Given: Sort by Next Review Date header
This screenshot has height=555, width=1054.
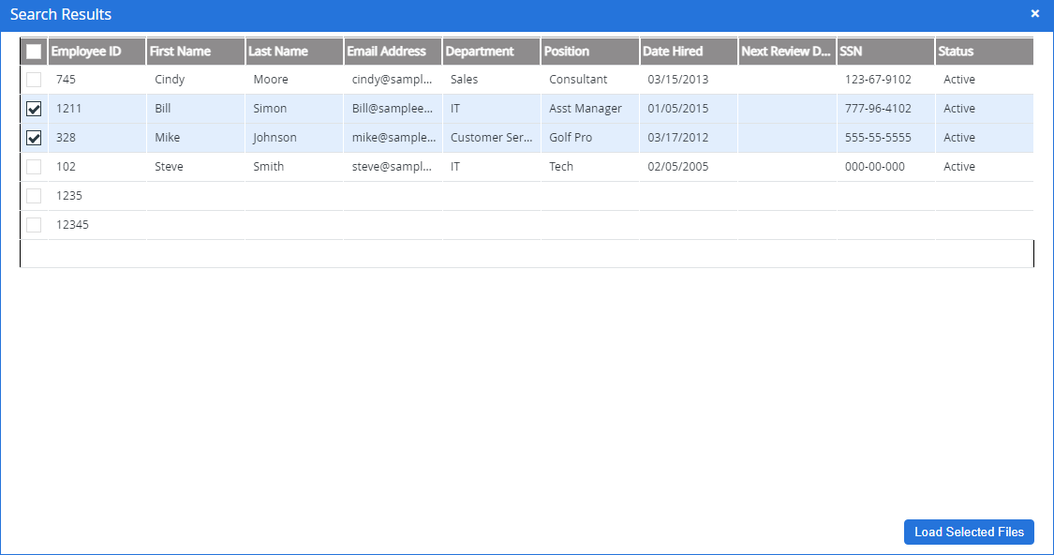Looking at the screenshot, I should pos(786,52).
